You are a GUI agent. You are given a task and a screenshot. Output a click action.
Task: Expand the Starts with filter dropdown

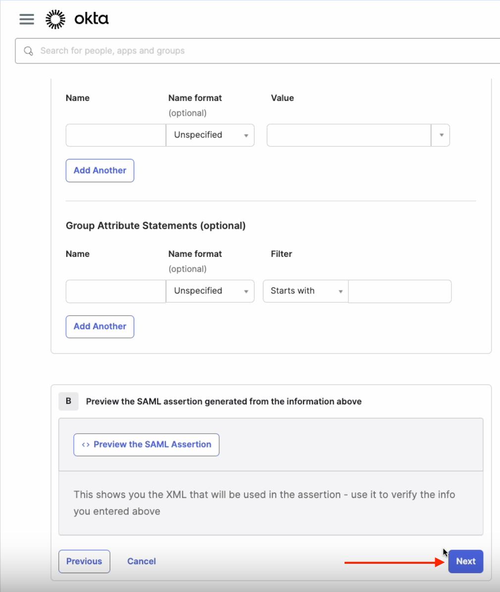coord(305,291)
